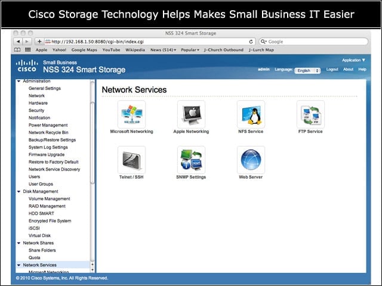This screenshot has height=286, width=382.
Task: Click the About link
Action: click(348, 69)
